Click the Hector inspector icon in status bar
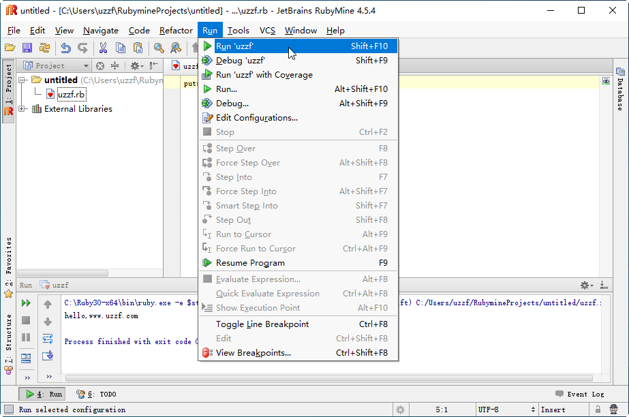This screenshot has height=417, width=629. 613,410
